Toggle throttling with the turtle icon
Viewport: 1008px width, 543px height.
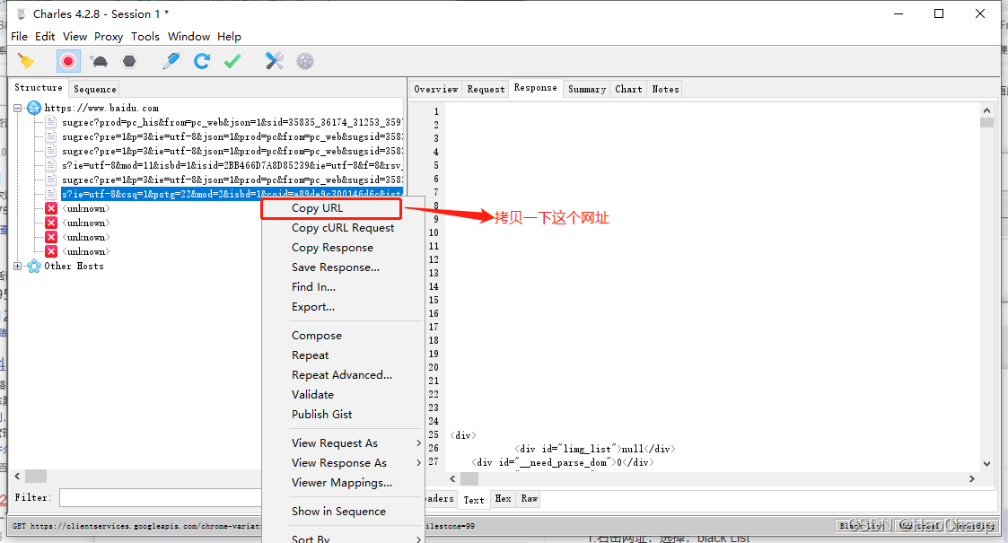point(99,61)
